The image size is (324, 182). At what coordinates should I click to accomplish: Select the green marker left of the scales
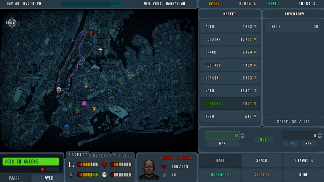pyautogui.click(x=120, y=80)
